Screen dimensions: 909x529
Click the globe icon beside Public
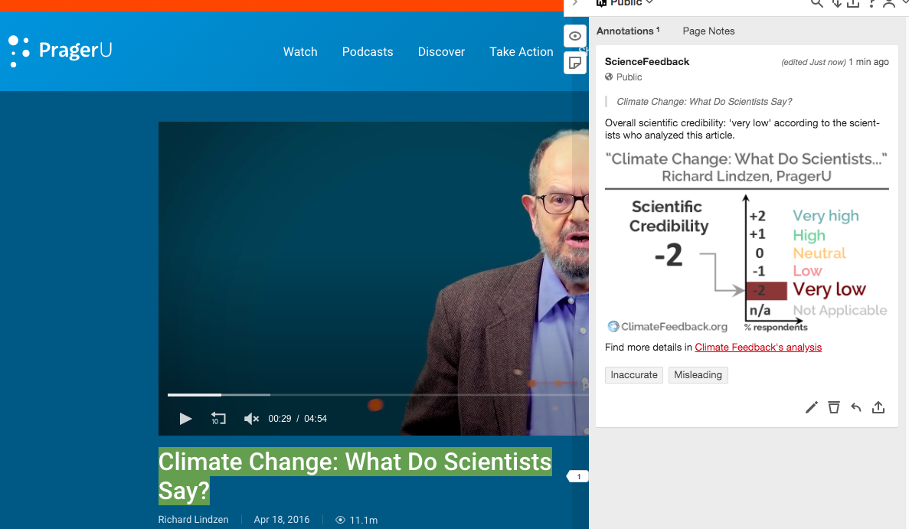click(x=609, y=77)
